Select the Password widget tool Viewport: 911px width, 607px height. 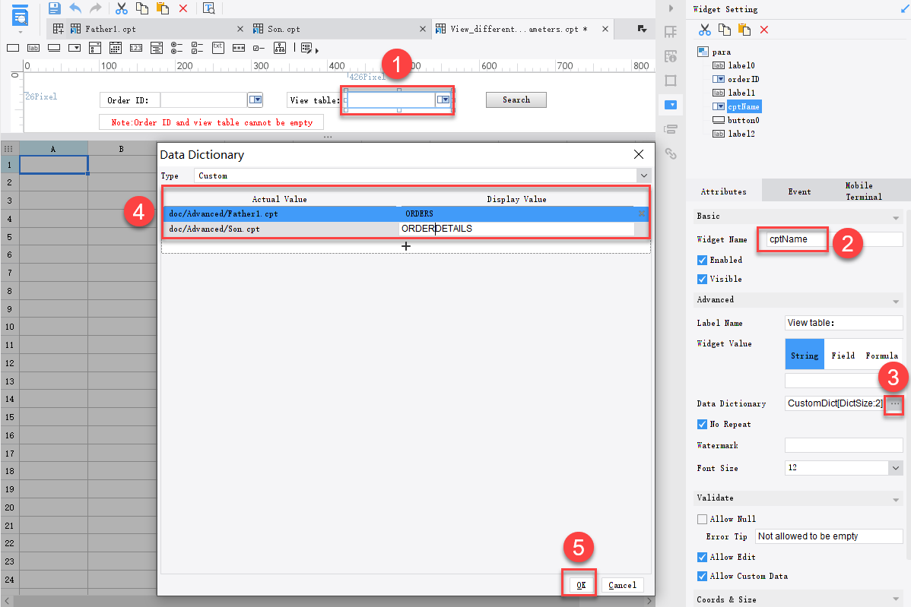coord(238,47)
